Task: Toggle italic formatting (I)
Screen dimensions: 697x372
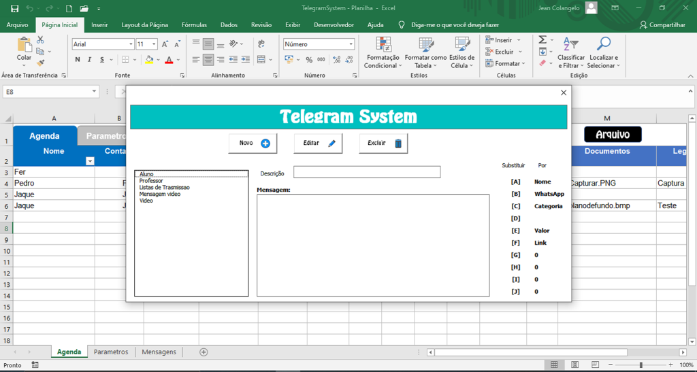Action: (x=89, y=59)
